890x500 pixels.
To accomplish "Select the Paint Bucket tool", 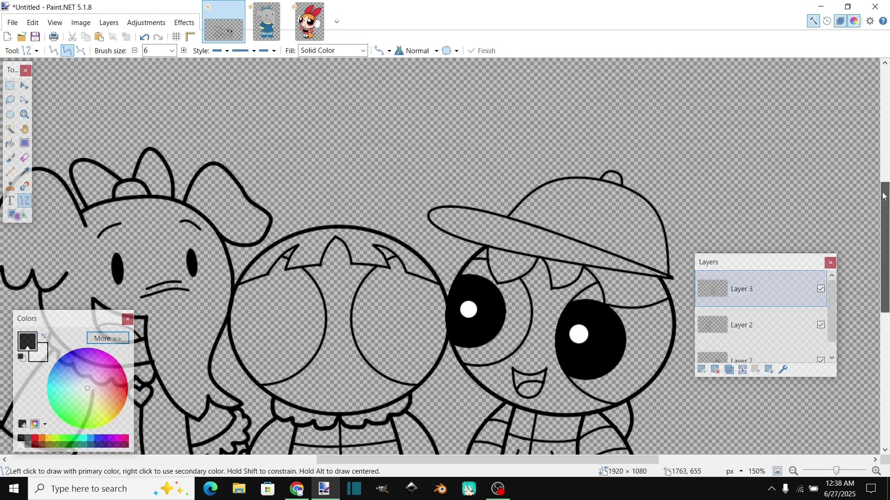I will pyautogui.click(x=10, y=143).
